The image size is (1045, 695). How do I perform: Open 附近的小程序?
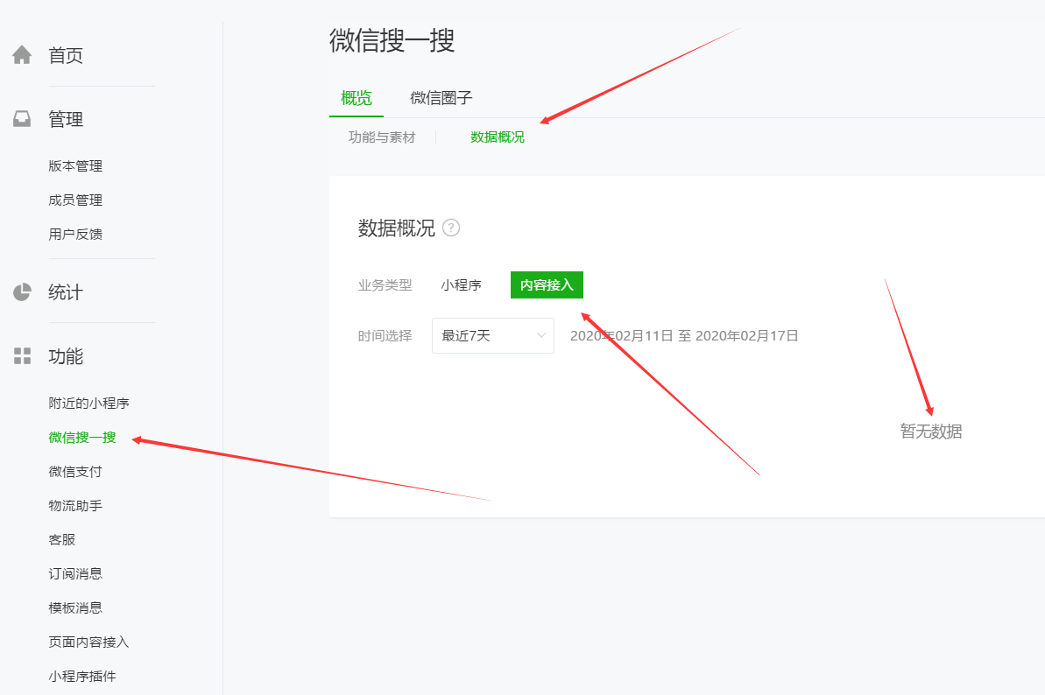point(88,404)
